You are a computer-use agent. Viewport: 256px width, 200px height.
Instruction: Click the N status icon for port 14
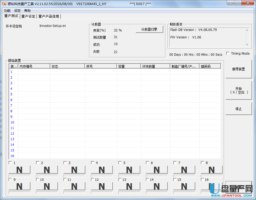click(157, 186)
